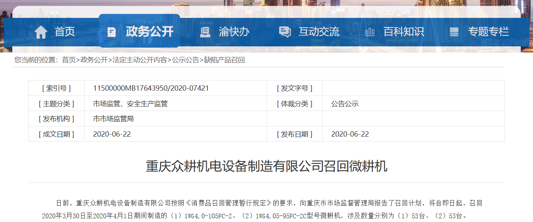This screenshot has width=533, height=222.
Task: Click the 百科知识 chart icon
Action: pos(370,32)
